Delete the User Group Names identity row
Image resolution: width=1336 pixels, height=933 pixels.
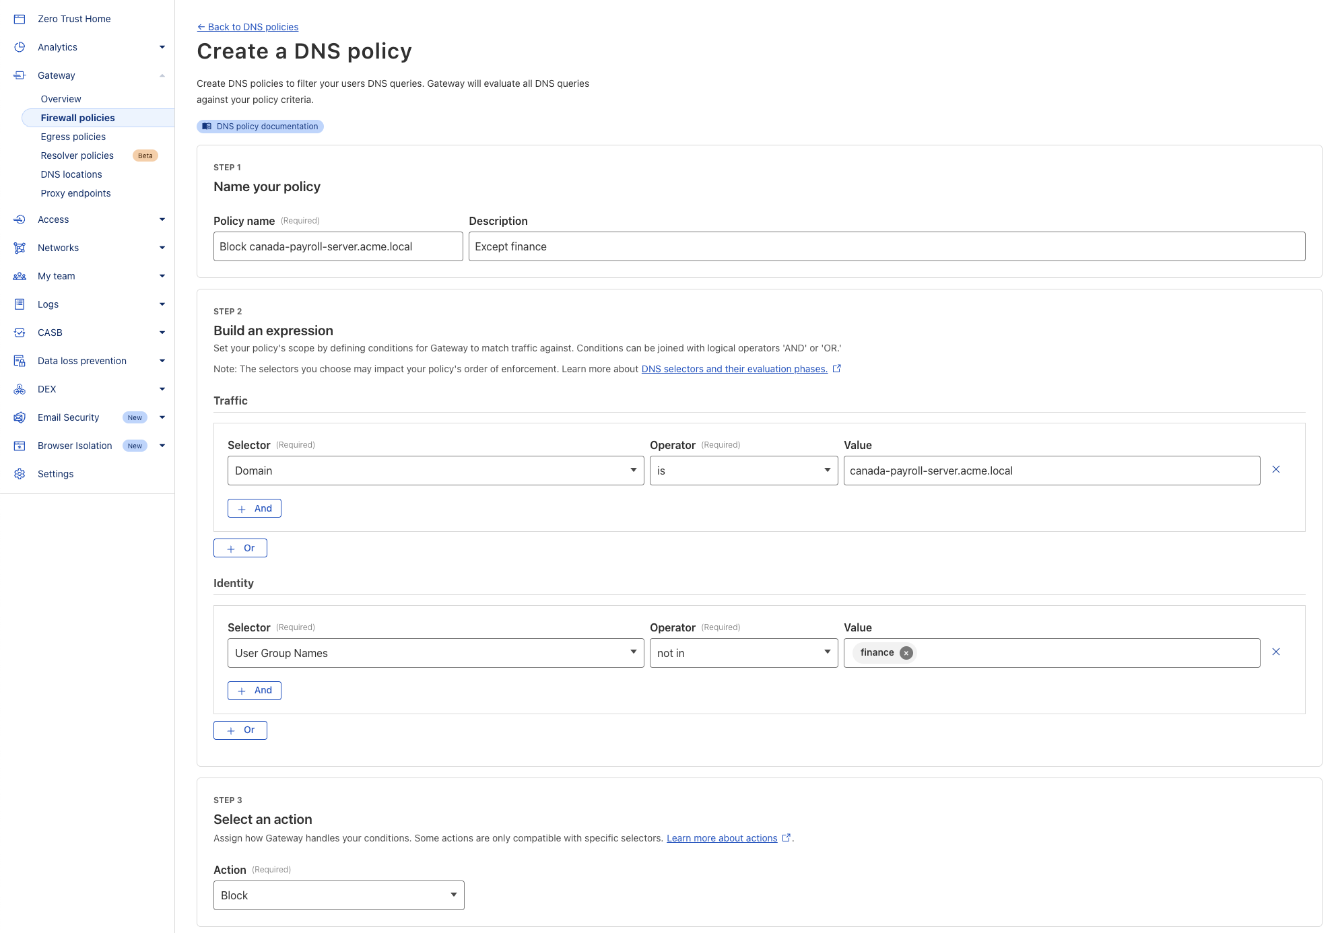1275,652
